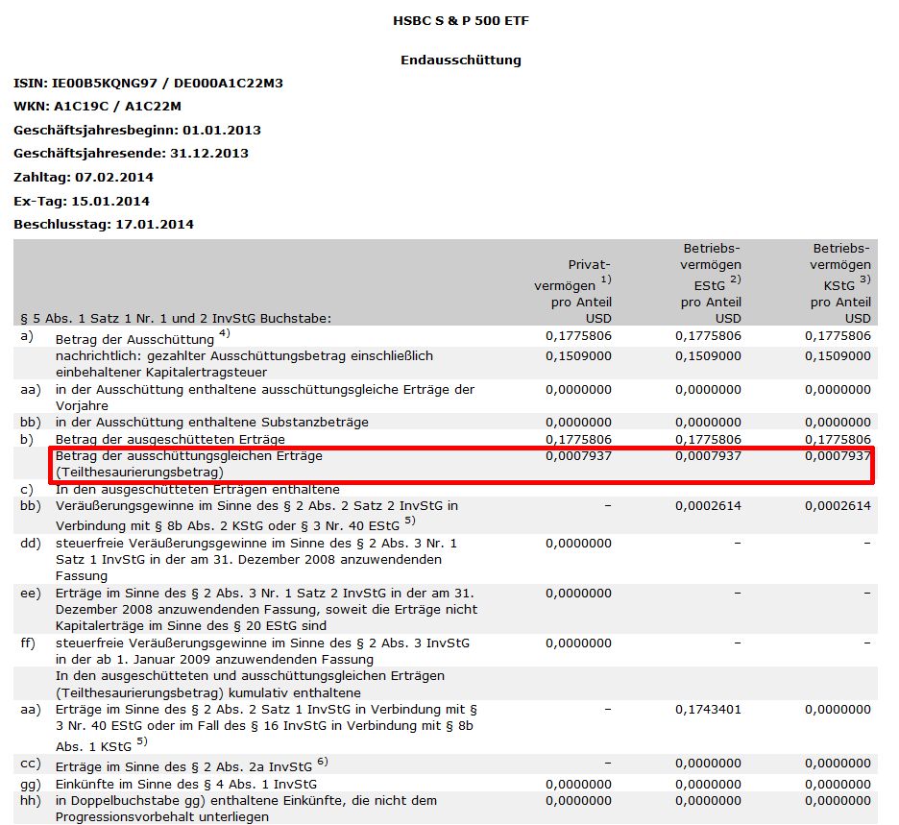The height and width of the screenshot is (825, 899).
Task: Click the KStG column value 0,1509000
Action: pyautogui.click(x=838, y=356)
